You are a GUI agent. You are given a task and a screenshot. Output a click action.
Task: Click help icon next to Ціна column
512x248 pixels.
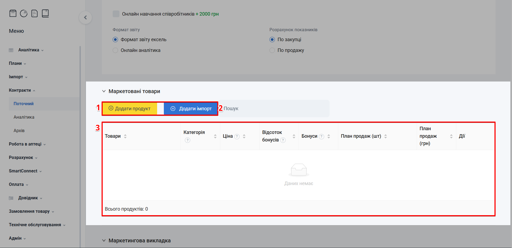coord(237,136)
